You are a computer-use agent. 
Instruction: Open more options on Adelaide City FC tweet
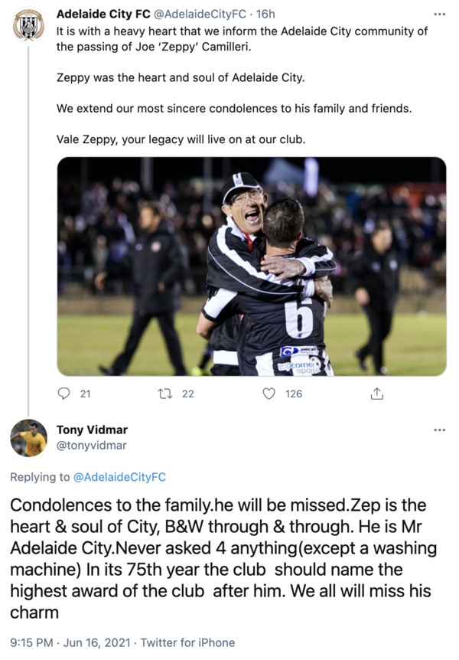click(439, 14)
